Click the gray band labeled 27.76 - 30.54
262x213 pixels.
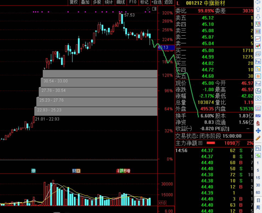(98, 92)
